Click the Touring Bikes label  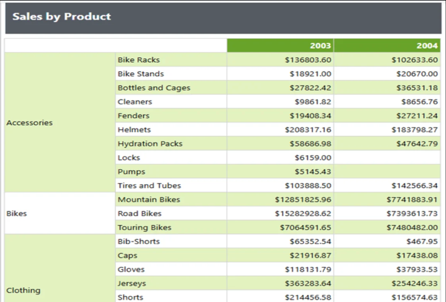click(145, 227)
